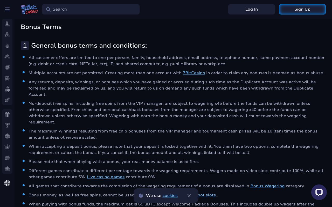Open the trophy tournaments icon
Image resolution: width=332 pixels, height=207 pixels.
7,125
